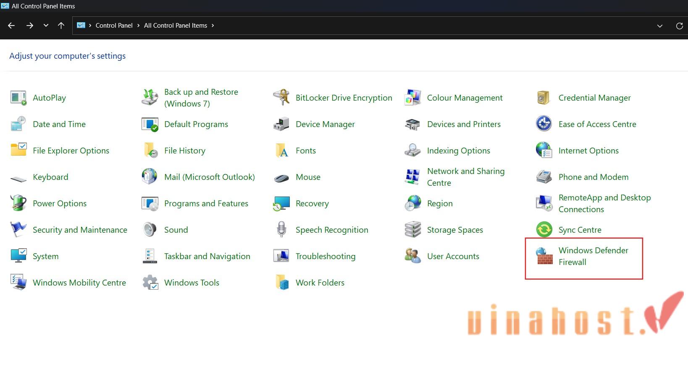Open the Recovery icon

click(281, 203)
